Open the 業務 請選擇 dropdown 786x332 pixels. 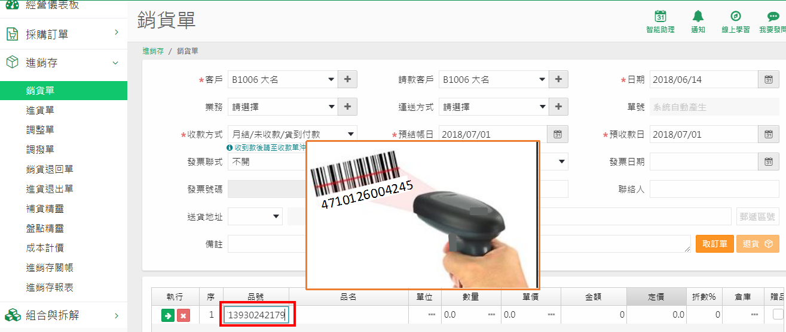pyautogui.click(x=283, y=107)
